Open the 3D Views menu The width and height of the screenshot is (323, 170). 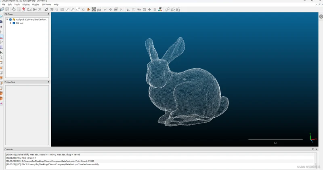[46, 4]
